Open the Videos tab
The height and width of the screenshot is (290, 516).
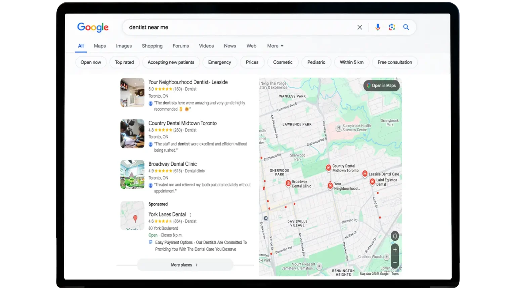(206, 46)
